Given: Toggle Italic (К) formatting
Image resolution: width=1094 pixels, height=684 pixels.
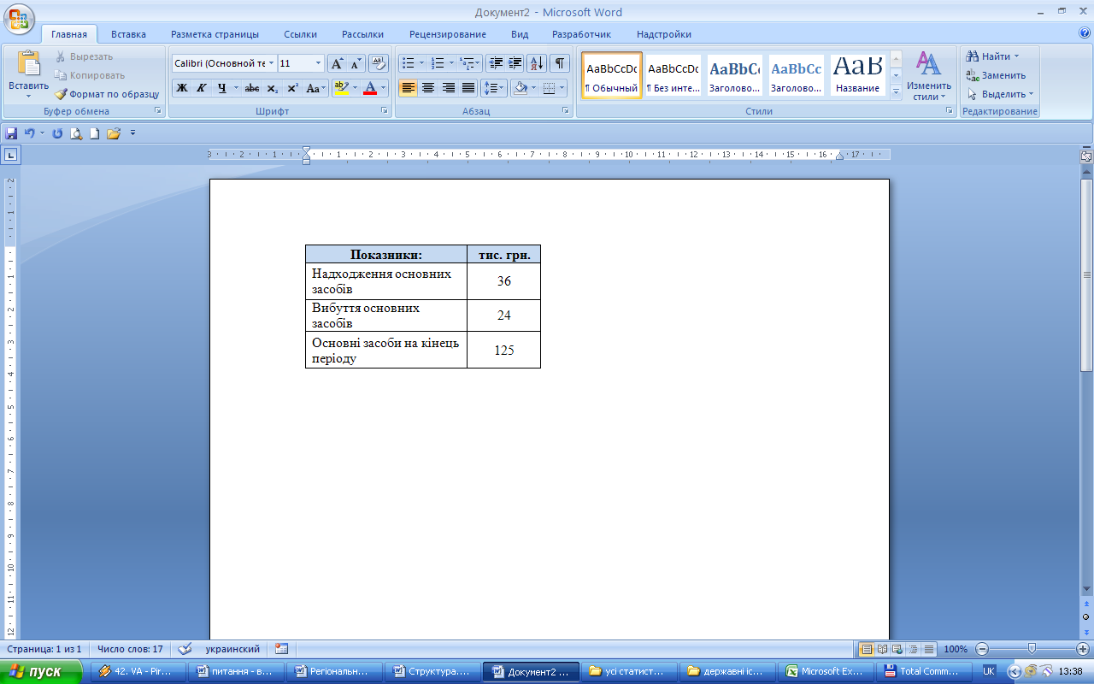Looking at the screenshot, I should click(x=202, y=88).
